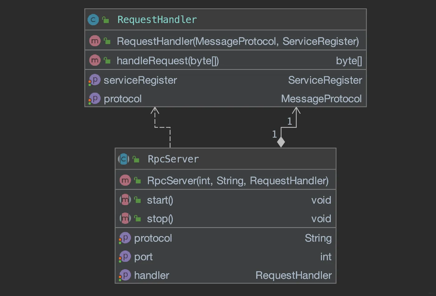The height and width of the screenshot is (296, 436).
Task: Click the RequestHandler constructor method icon
Action: [x=95, y=41]
